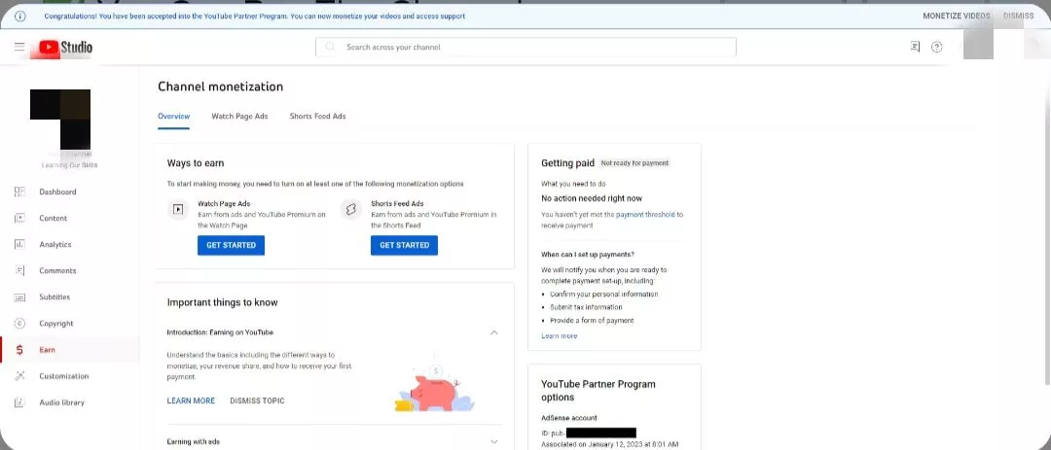The image size is (1051, 450).
Task: Open Dashboard in the sidebar
Action: point(70,191)
